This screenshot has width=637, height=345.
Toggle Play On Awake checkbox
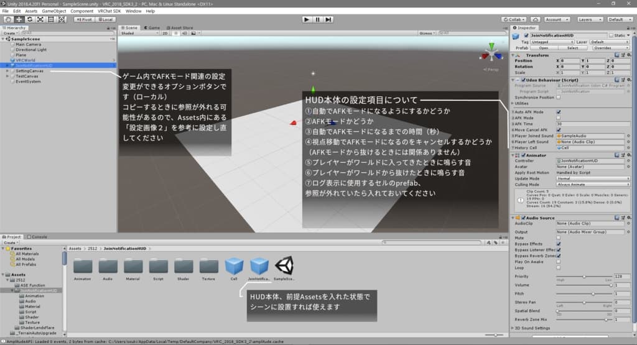point(559,262)
